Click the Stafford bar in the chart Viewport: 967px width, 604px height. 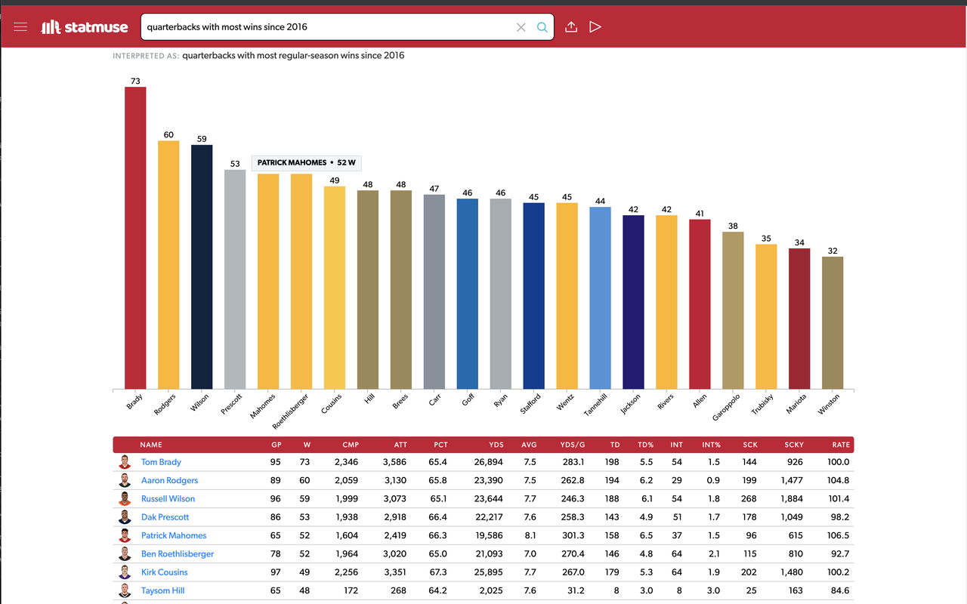point(534,296)
